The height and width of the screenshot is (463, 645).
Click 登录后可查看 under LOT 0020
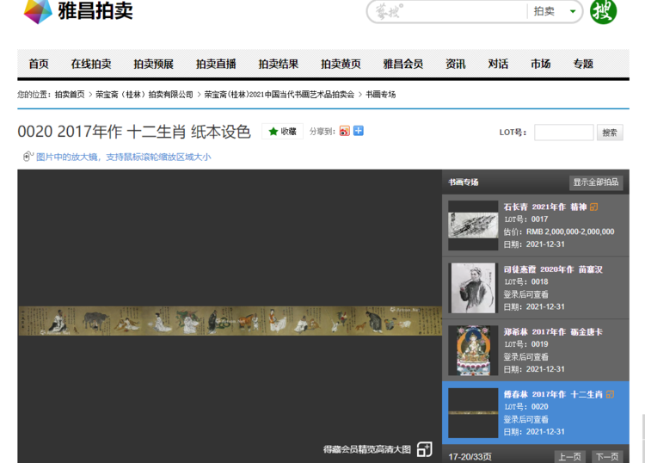pyautogui.click(x=525, y=419)
